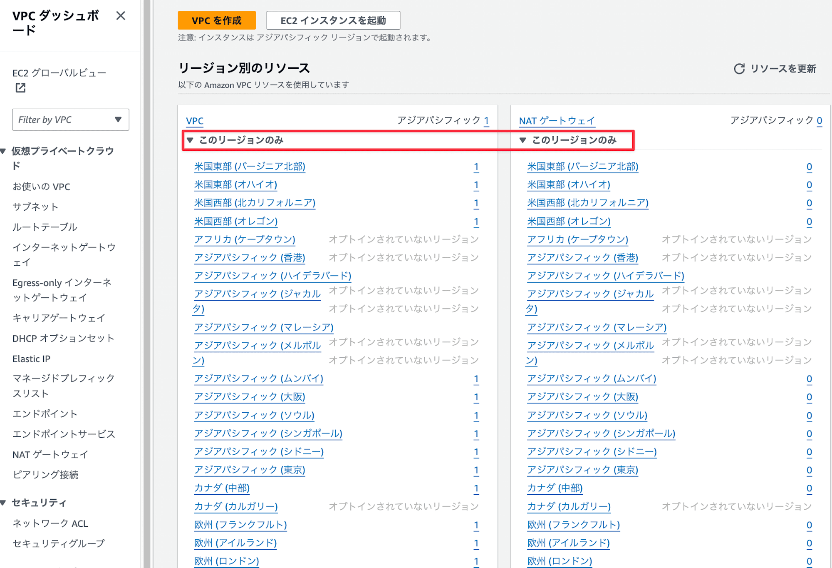
Task: Click the VPC を作成 button
Action: pos(217,20)
